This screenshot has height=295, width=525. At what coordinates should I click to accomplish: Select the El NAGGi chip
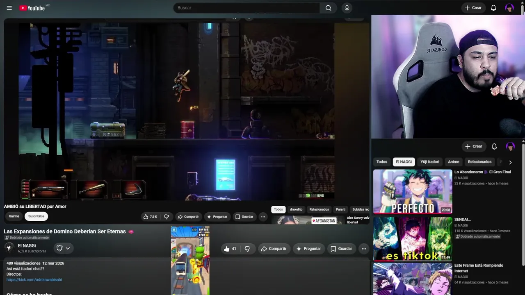404,162
